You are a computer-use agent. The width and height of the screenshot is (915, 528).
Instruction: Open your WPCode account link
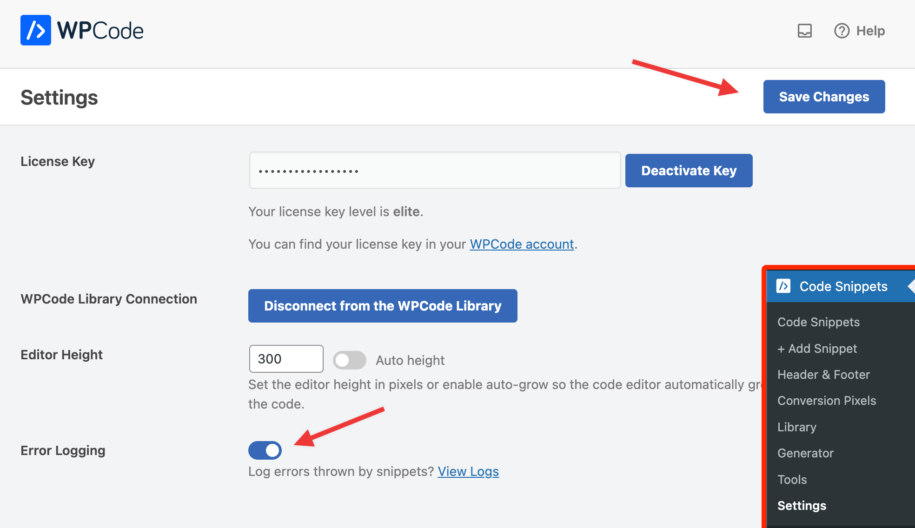(x=521, y=244)
